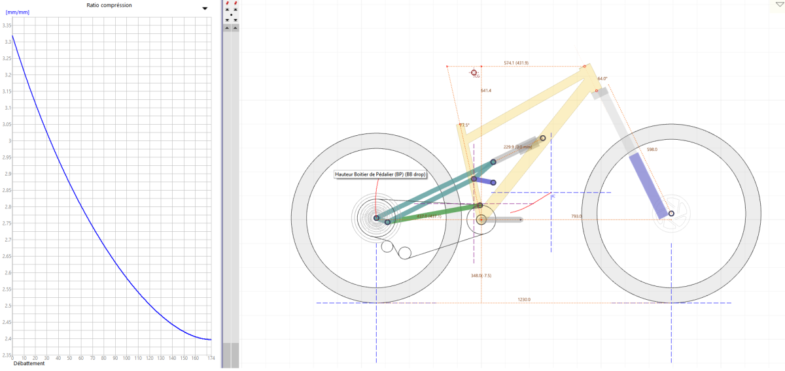The image size is (785, 371).
Task: Select the small blue rocker link
Action: (x=483, y=181)
